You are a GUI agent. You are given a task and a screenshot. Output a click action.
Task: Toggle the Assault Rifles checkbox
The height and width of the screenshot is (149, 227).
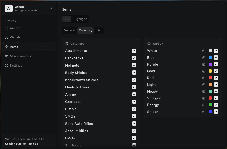tap(134, 131)
